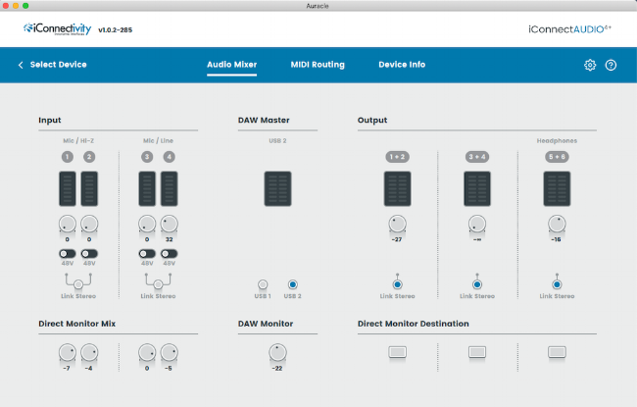Click the version v1.0.2-285 label
The height and width of the screenshot is (407, 637).
[x=116, y=29]
